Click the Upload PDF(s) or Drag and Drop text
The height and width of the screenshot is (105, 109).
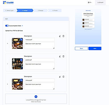point(36,100)
